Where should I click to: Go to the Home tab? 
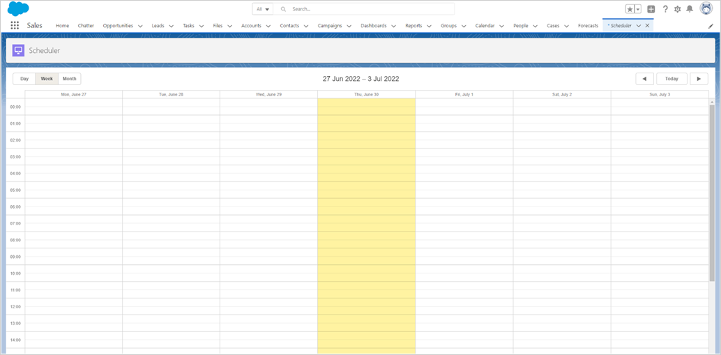62,26
